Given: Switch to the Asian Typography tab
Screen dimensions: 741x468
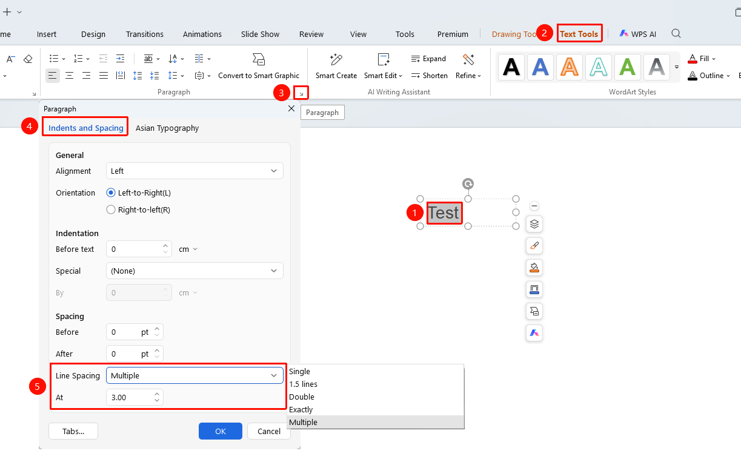Looking at the screenshot, I should click(167, 128).
